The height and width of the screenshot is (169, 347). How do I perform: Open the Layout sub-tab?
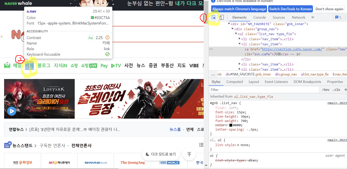pyautogui.click(x=254, y=82)
